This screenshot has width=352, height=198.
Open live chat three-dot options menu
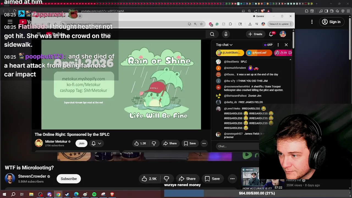coord(278,45)
